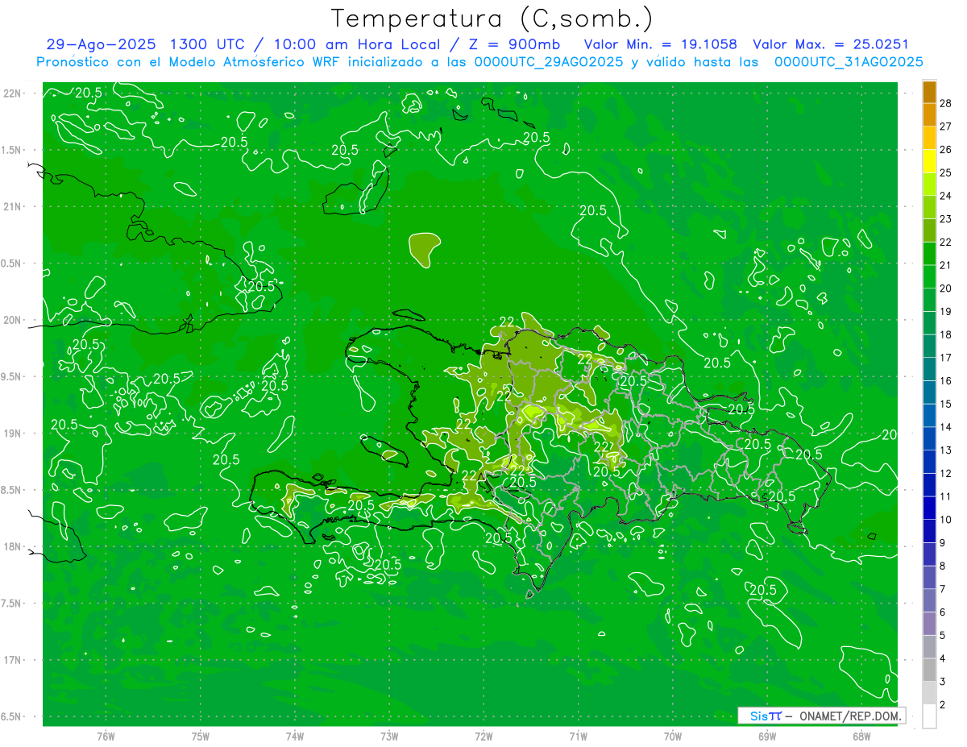This screenshot has width=967, height=747.
Task: Click the legend scale label '19'
Action: coord(945,312)
